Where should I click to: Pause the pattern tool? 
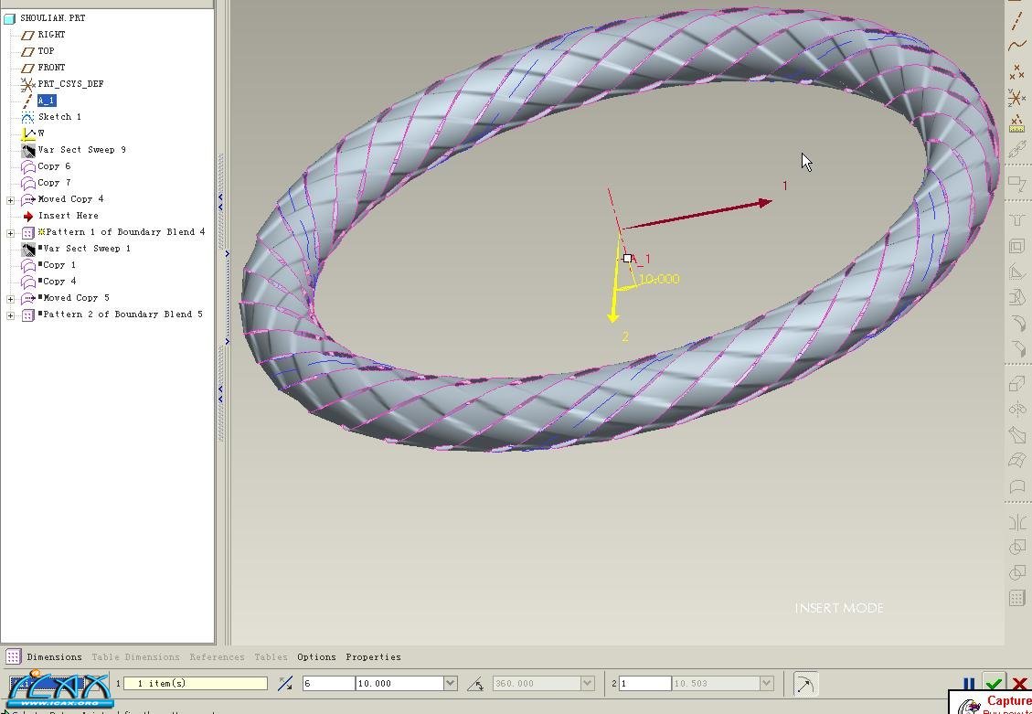pos(969,684)
